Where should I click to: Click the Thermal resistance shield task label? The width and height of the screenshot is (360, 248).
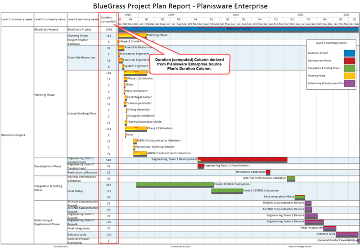(144, 122)
